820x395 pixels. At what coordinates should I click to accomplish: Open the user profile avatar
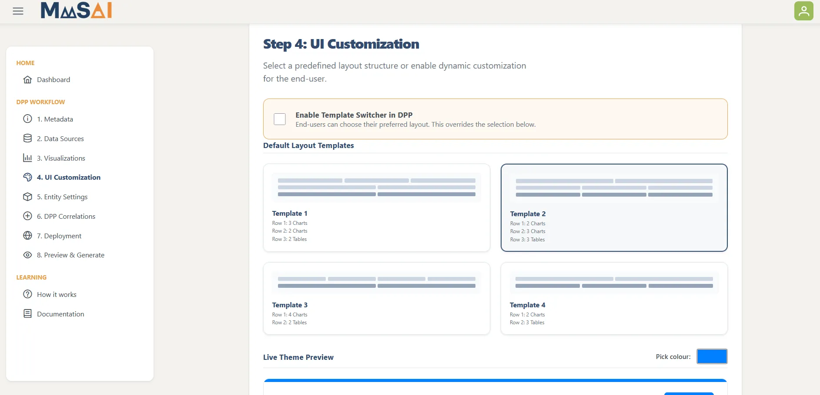(x=803, y=11)
